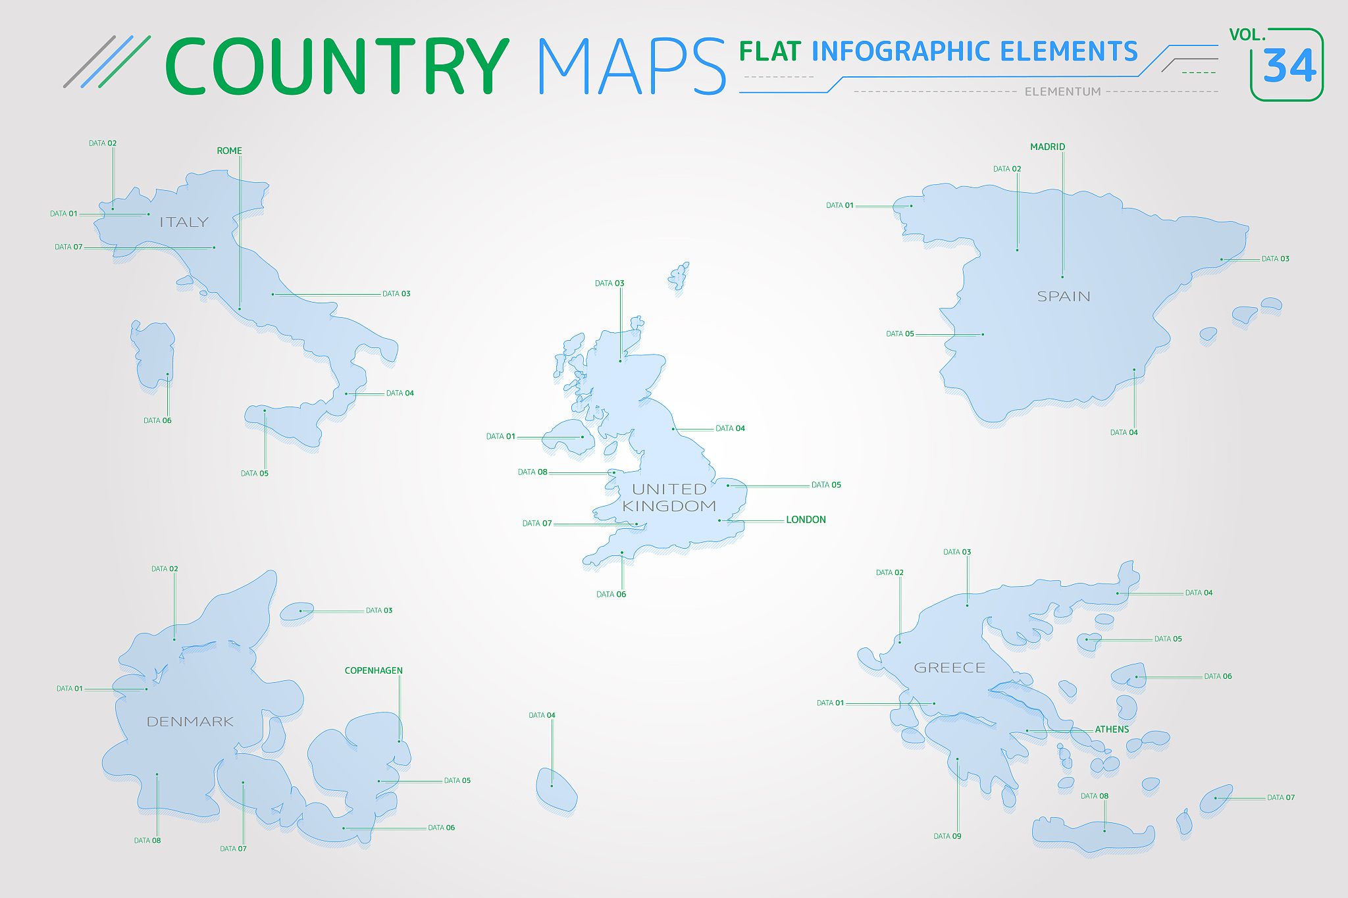Select the Bornholm island shape
The width and height of the screenshot is (1348, 898).
(x=557, y=789)
